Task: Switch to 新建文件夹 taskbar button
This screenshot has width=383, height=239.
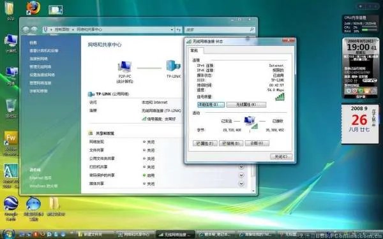Action: 95,235
